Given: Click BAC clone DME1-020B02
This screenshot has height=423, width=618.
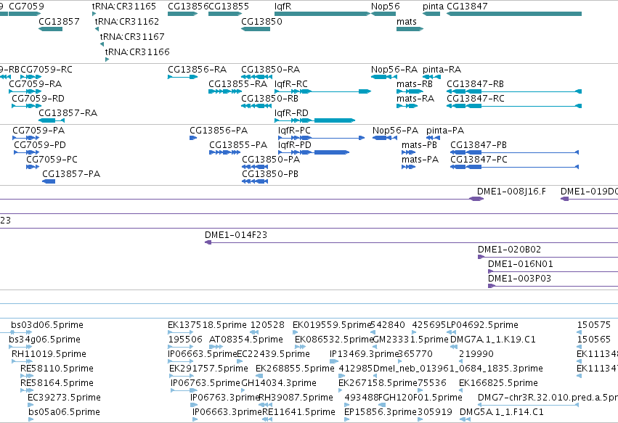Looking at the screenshot, I should click(x=509, y=250).
